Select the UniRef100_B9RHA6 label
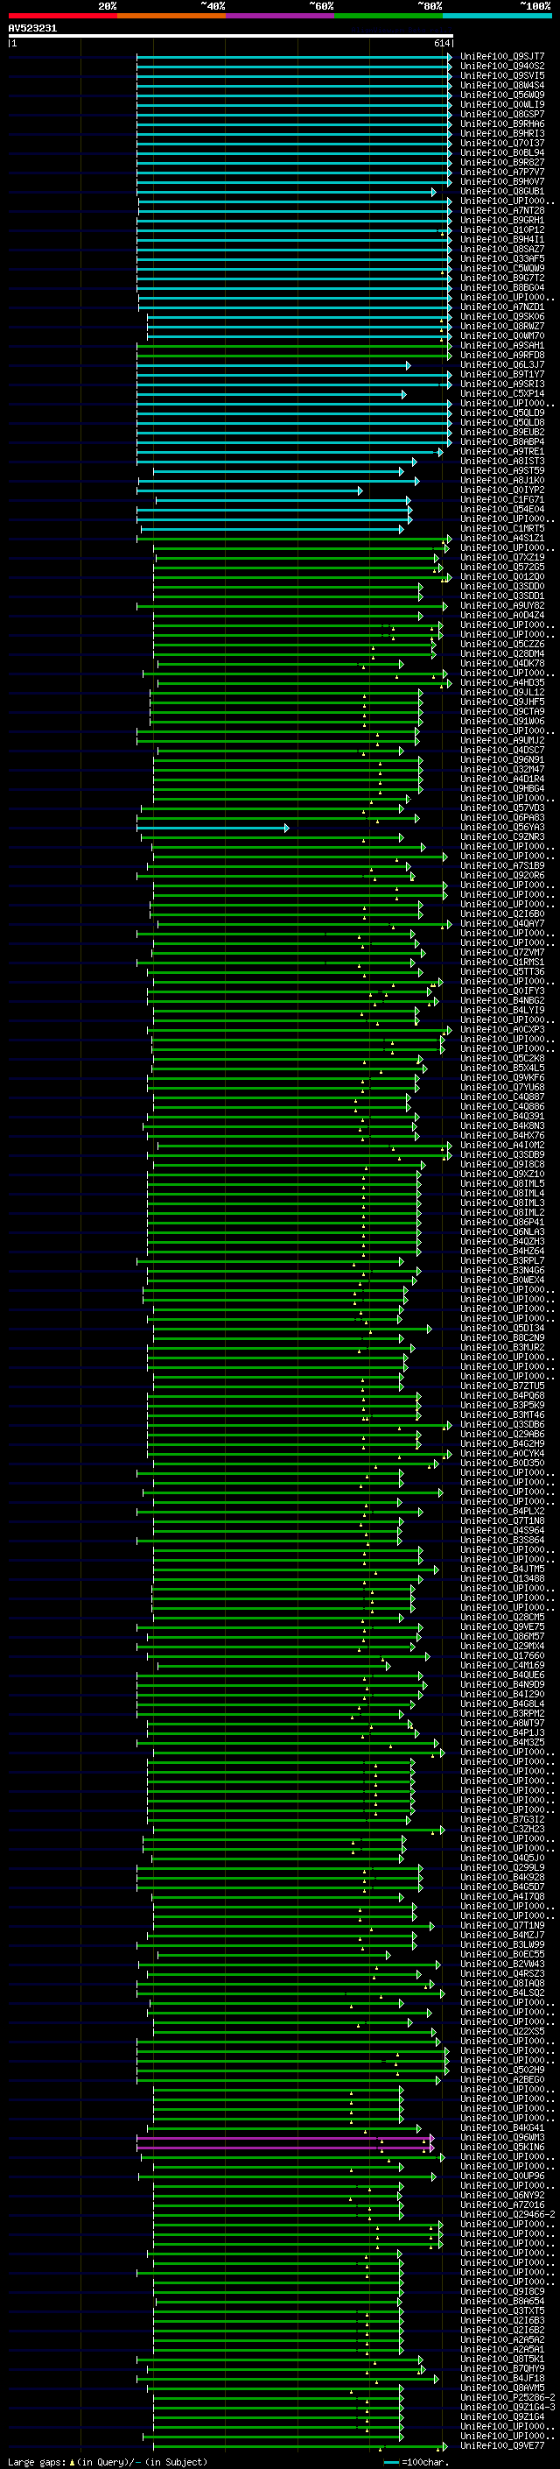 pos(502,123)
